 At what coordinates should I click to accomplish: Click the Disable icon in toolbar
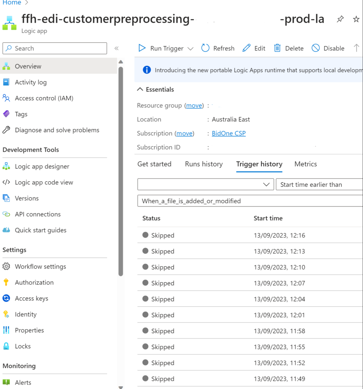pos(316,48)
